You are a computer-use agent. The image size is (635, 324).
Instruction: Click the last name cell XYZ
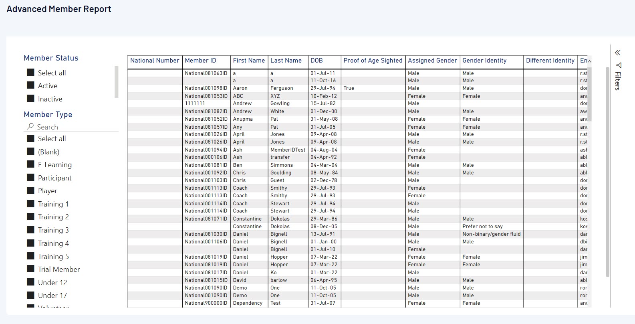pyautogui.click(x=275, y=96)
